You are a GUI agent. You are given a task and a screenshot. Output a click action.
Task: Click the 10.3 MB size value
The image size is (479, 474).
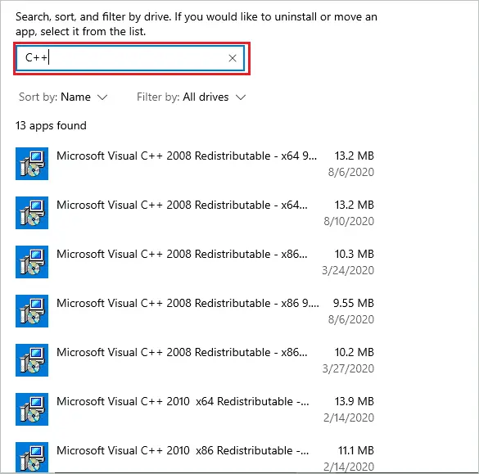355,254
